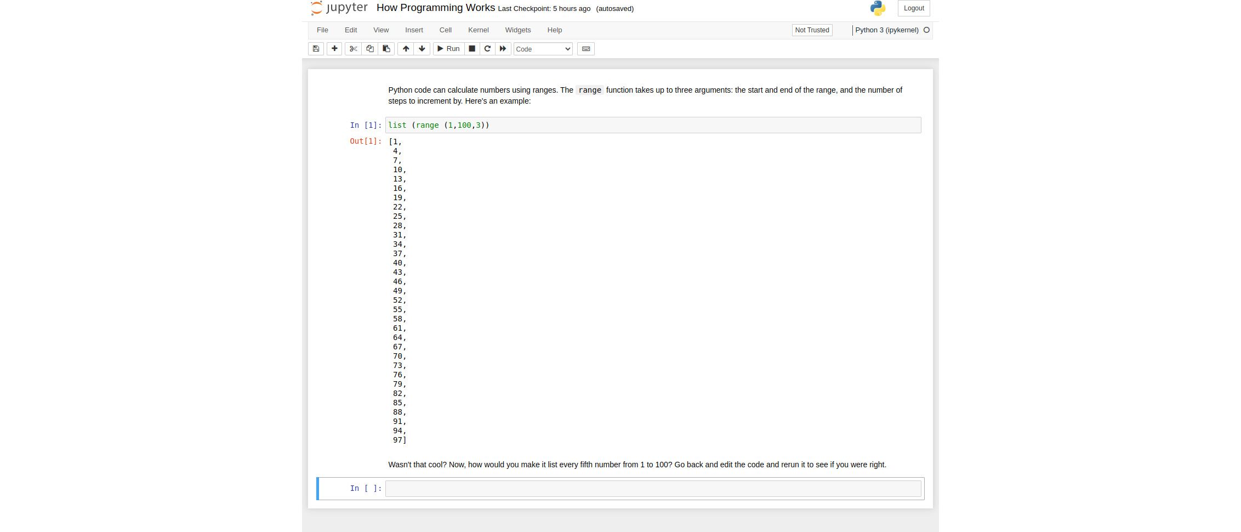Open the Kernel menu
The width and height of the screenshot is (1241, 532).
(478, 30)
